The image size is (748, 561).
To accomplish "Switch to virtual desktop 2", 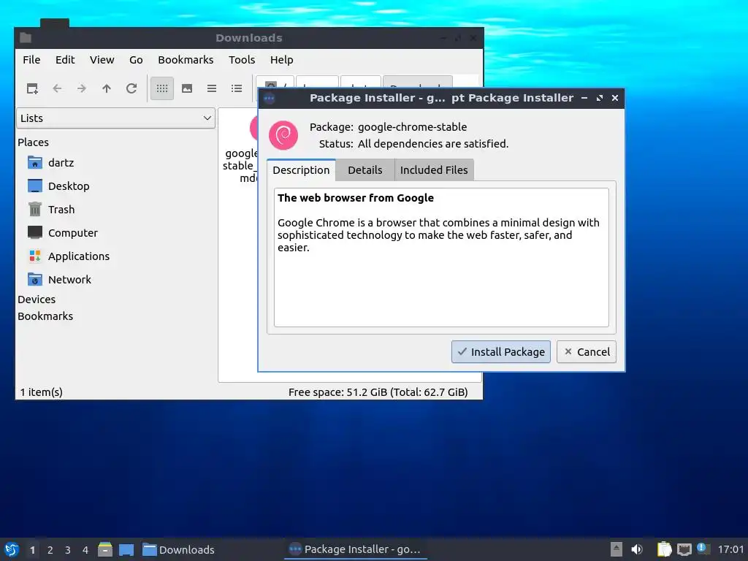I will pos(50,549).
